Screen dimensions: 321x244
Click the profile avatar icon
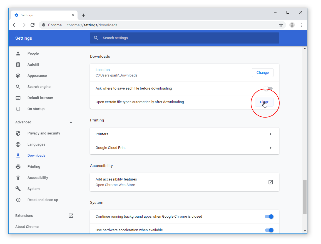click(x=292, y=25)
